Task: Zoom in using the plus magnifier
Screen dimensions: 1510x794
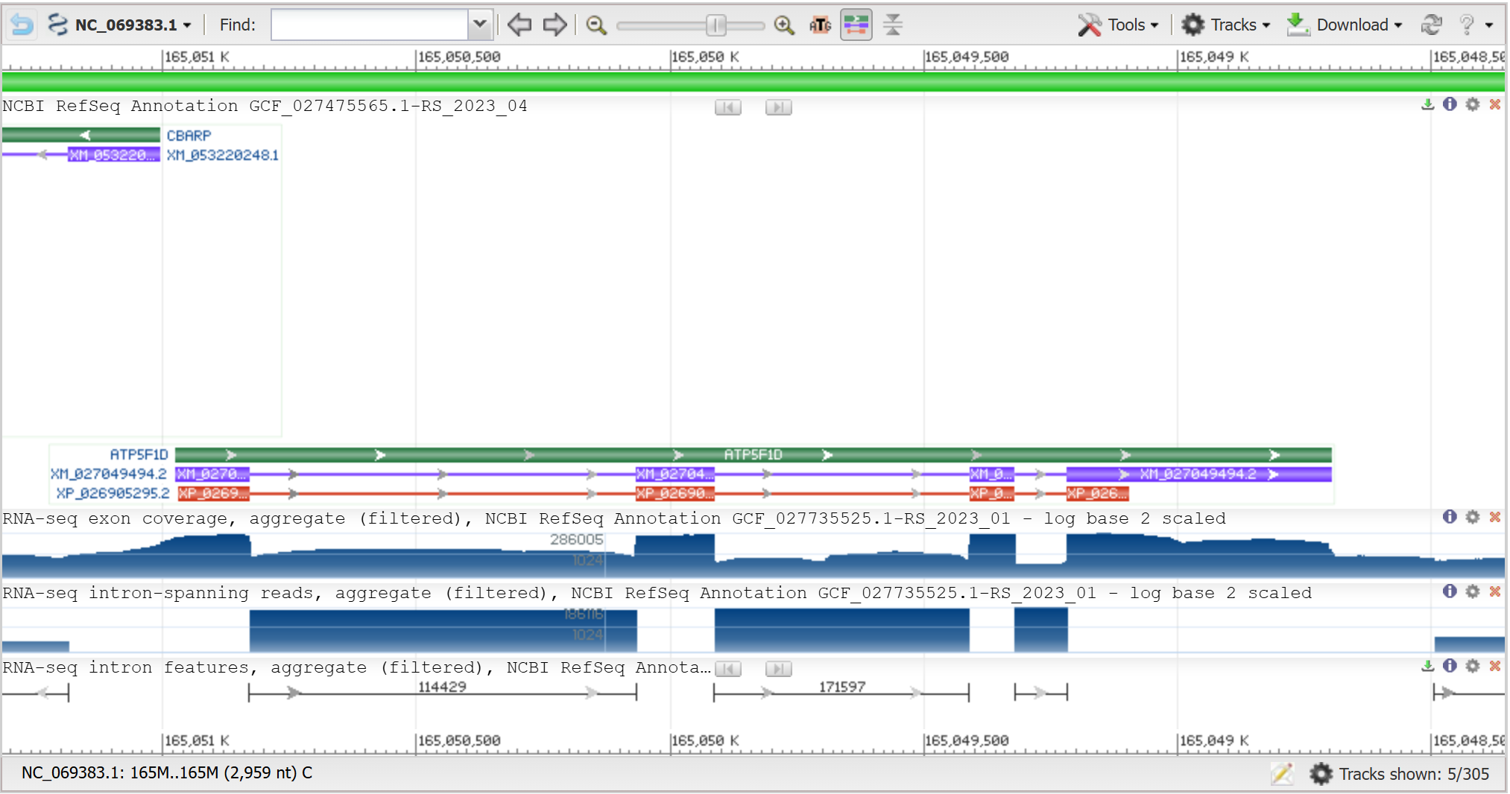Action: [783, 25]
